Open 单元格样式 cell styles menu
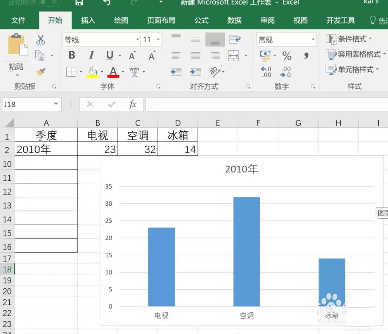The image size is (388, 334). pos(352,70)
